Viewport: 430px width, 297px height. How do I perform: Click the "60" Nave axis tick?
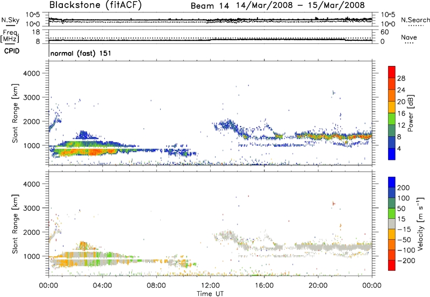pyautogui.click(x=384, y=32)
